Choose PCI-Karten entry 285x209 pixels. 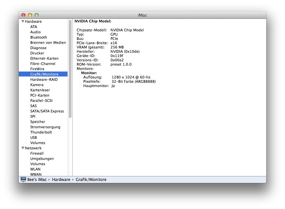[40, 95]
